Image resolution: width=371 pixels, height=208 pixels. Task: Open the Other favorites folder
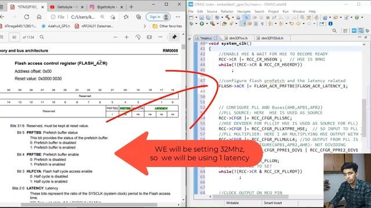pyautogui.click(x=168, y=26)
